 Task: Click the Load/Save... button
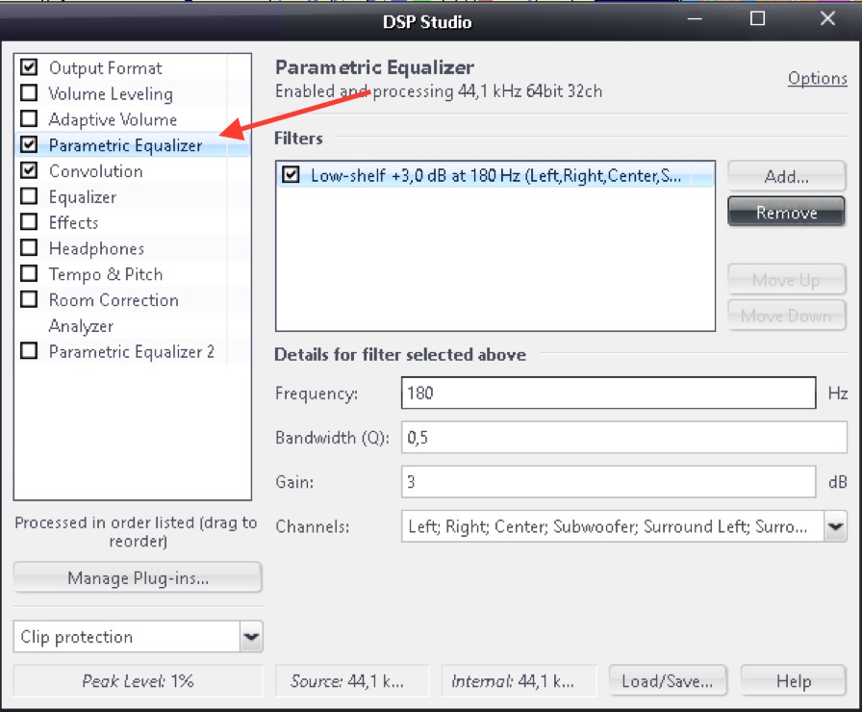coord(668,681)
